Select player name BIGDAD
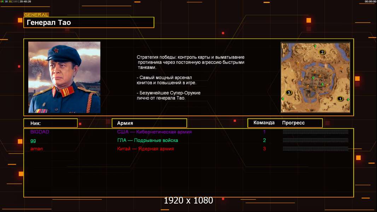Image resolution: width=377 pixels, height=212 pixels. 40,132
